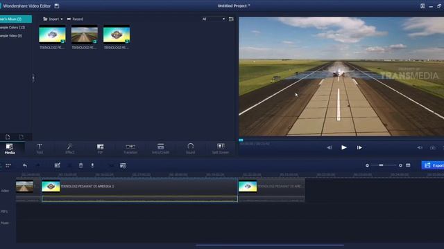444x249 pixels.
Task: Open the Transition tab
Action: click(x=130, y=149)
